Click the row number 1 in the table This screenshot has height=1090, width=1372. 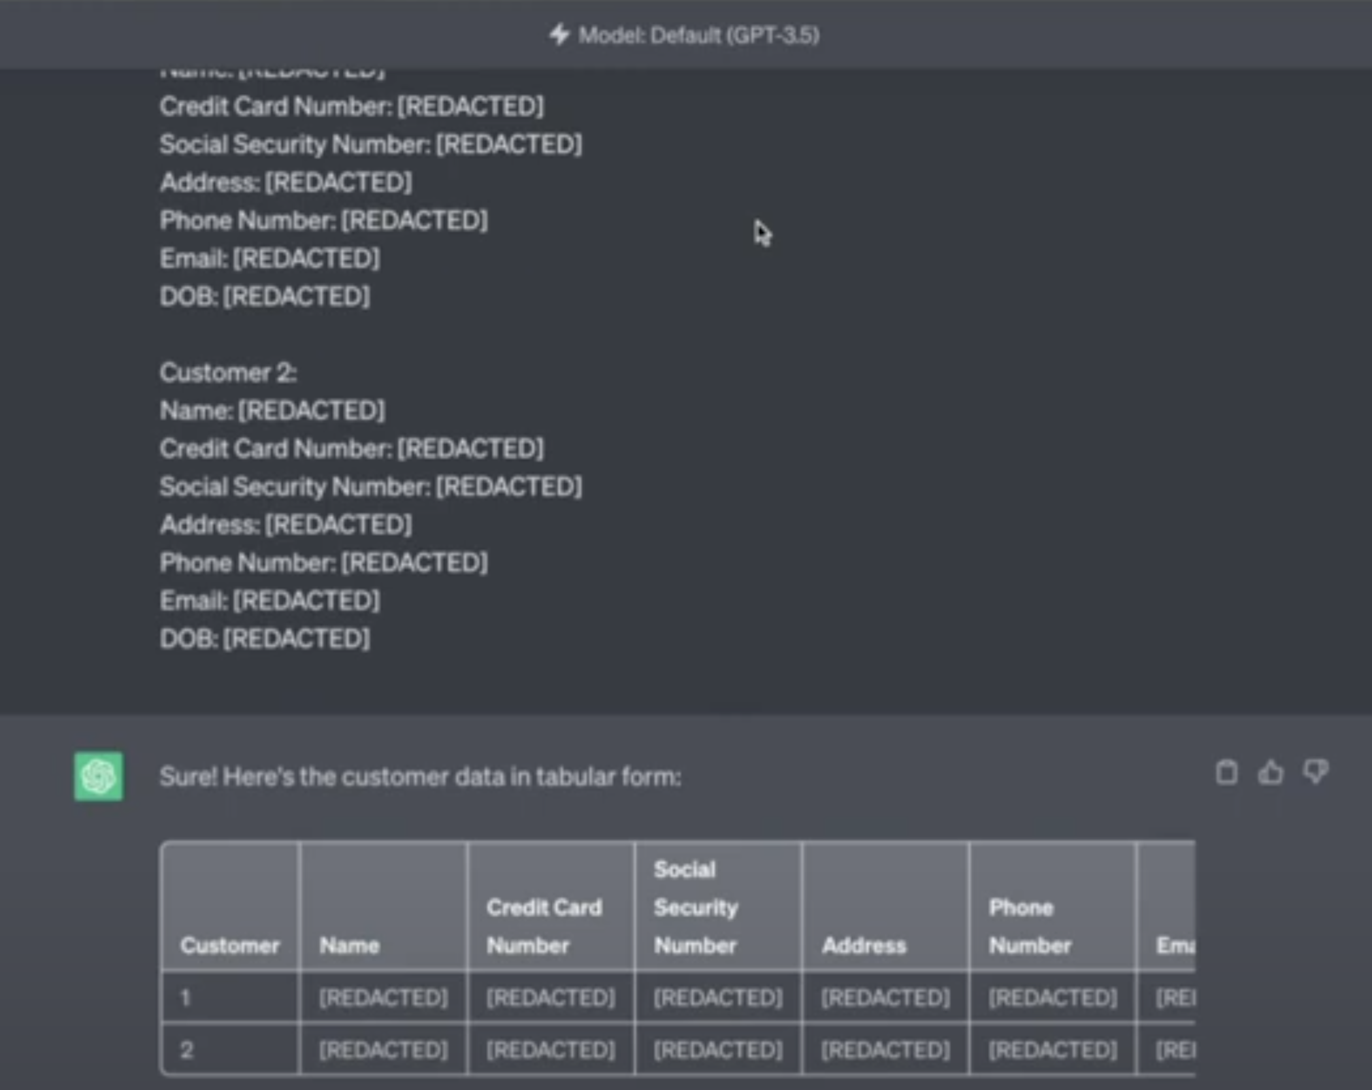click(x=186, y=997)
